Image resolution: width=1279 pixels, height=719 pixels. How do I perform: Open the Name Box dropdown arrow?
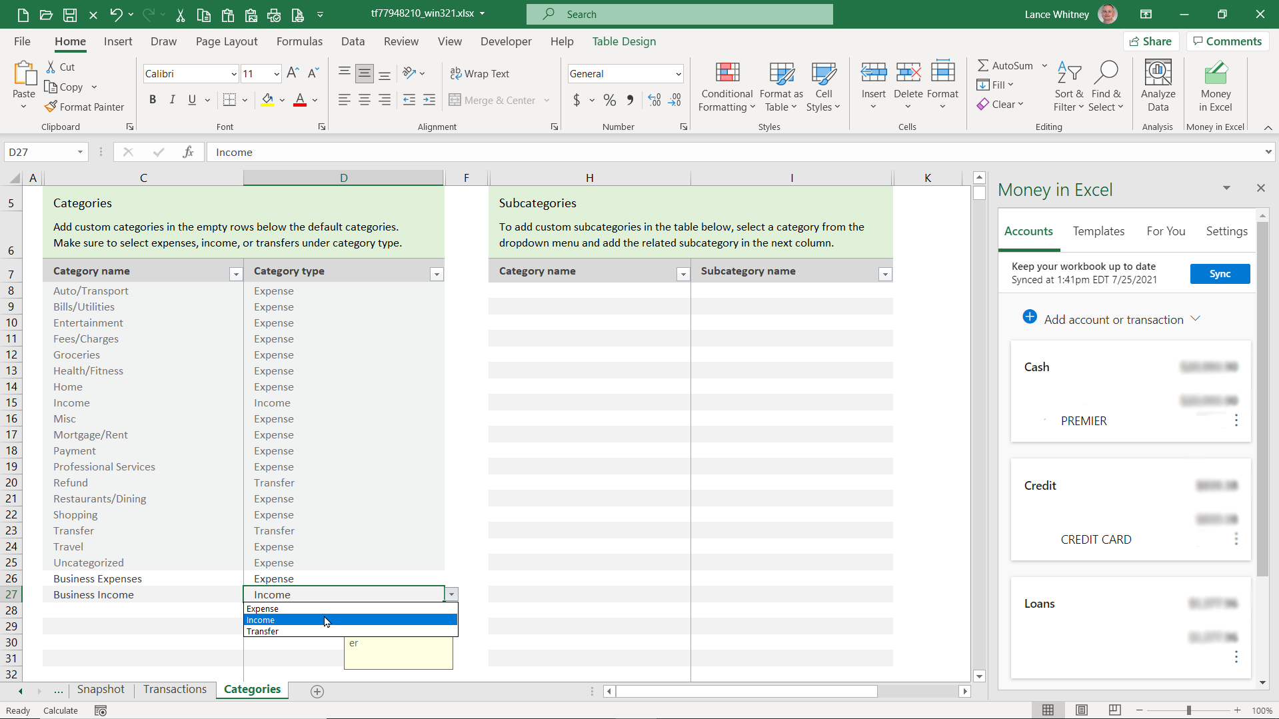click(x=80, y=152)
